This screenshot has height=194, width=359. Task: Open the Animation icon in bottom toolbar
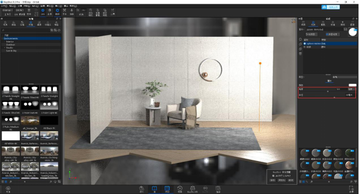coord(179,188)
